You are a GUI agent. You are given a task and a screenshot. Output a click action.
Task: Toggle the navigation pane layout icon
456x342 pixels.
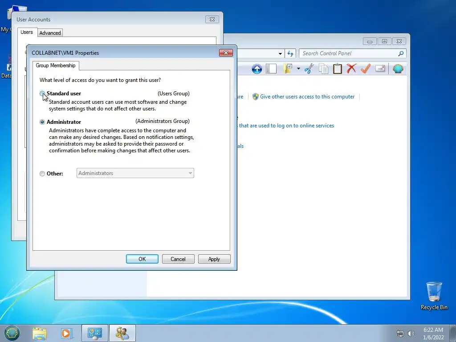coord(271,69)
